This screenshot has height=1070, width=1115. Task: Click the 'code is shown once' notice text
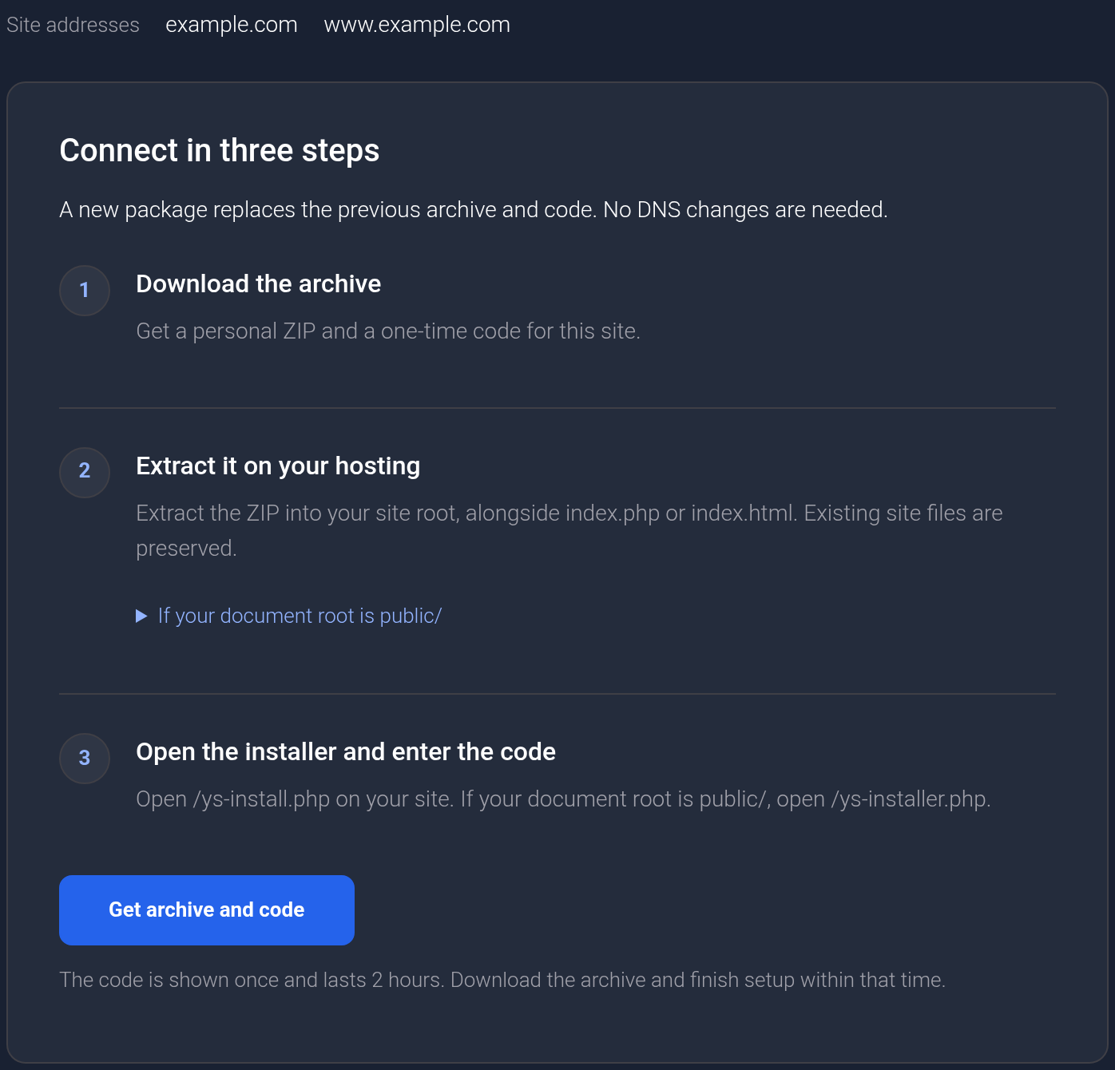[502, 980]
